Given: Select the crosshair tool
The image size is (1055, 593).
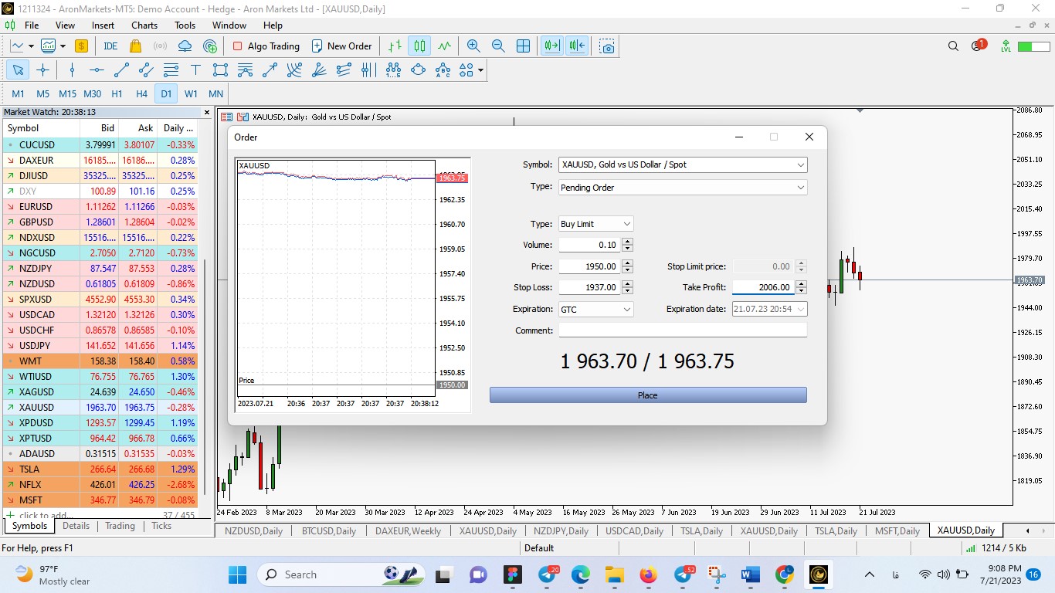Looking at the screenshot, I should [42, 70].
